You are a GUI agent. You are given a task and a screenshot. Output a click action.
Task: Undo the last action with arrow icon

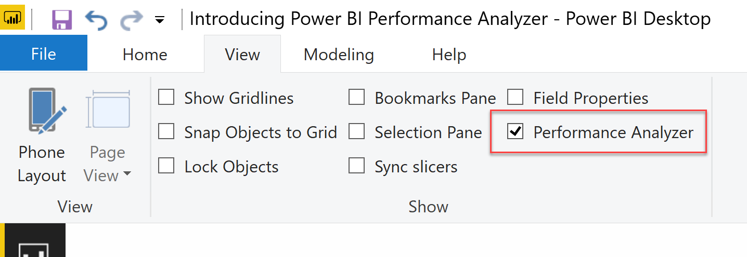(x=96, y=20)
